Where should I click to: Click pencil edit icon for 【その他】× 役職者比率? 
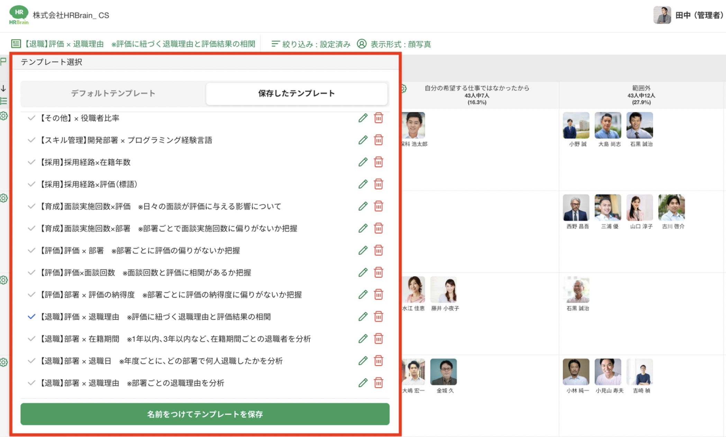[363, 118]
